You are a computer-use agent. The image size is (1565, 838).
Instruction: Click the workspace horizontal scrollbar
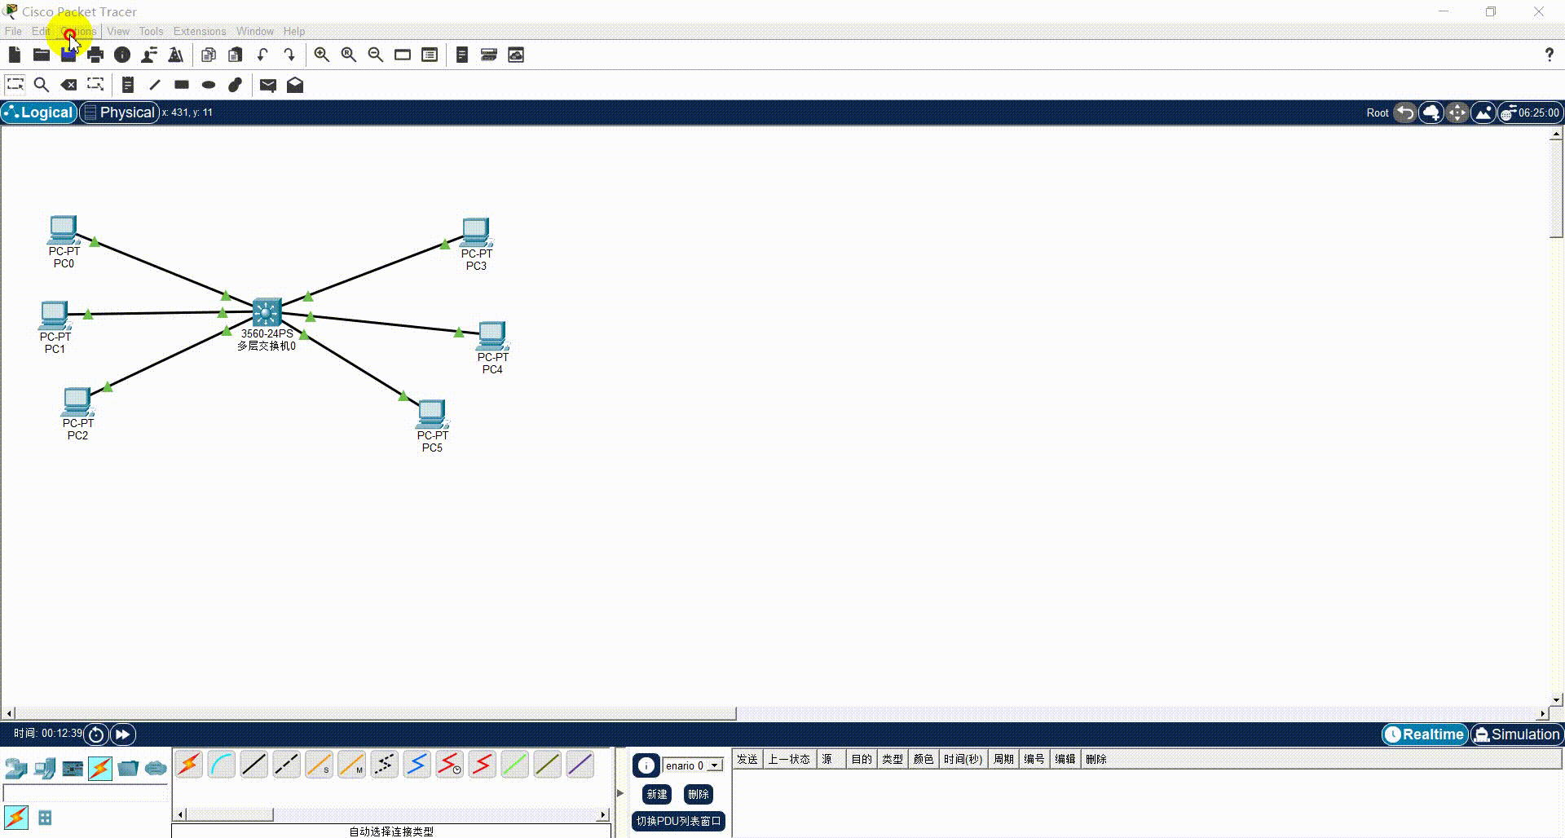tap(377, 714)
